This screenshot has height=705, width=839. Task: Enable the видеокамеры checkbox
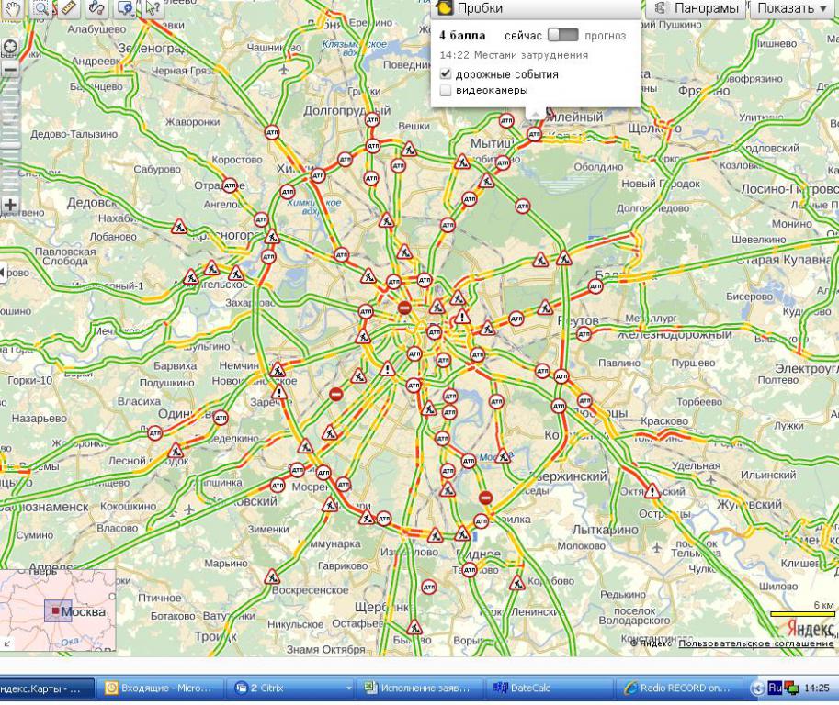[446, 90]
